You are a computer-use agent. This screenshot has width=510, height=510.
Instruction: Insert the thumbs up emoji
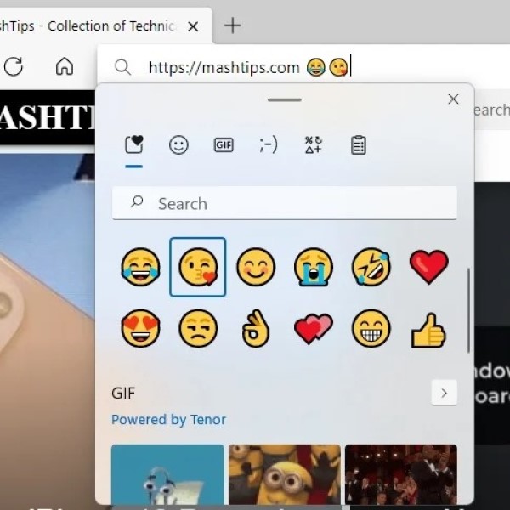point(429,330)
